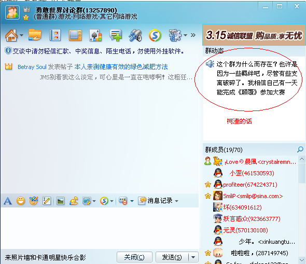Open the group home page house icon
Viewport: 306px width, 264px height.
(11, 35)
